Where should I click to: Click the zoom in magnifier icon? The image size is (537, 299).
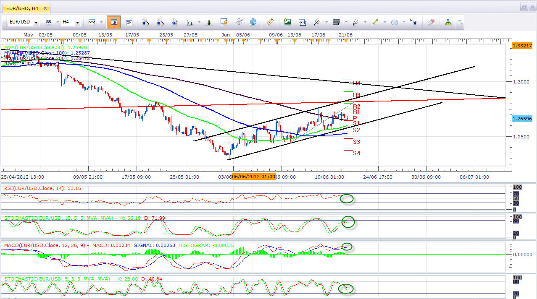click(x=146, y=22)
